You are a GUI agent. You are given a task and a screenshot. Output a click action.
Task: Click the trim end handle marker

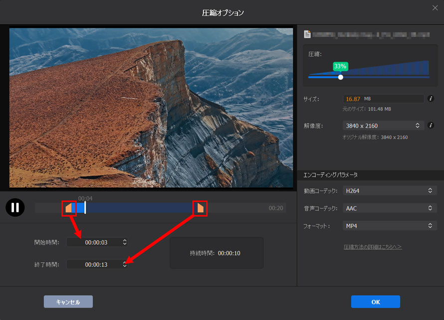click(200, 208)
